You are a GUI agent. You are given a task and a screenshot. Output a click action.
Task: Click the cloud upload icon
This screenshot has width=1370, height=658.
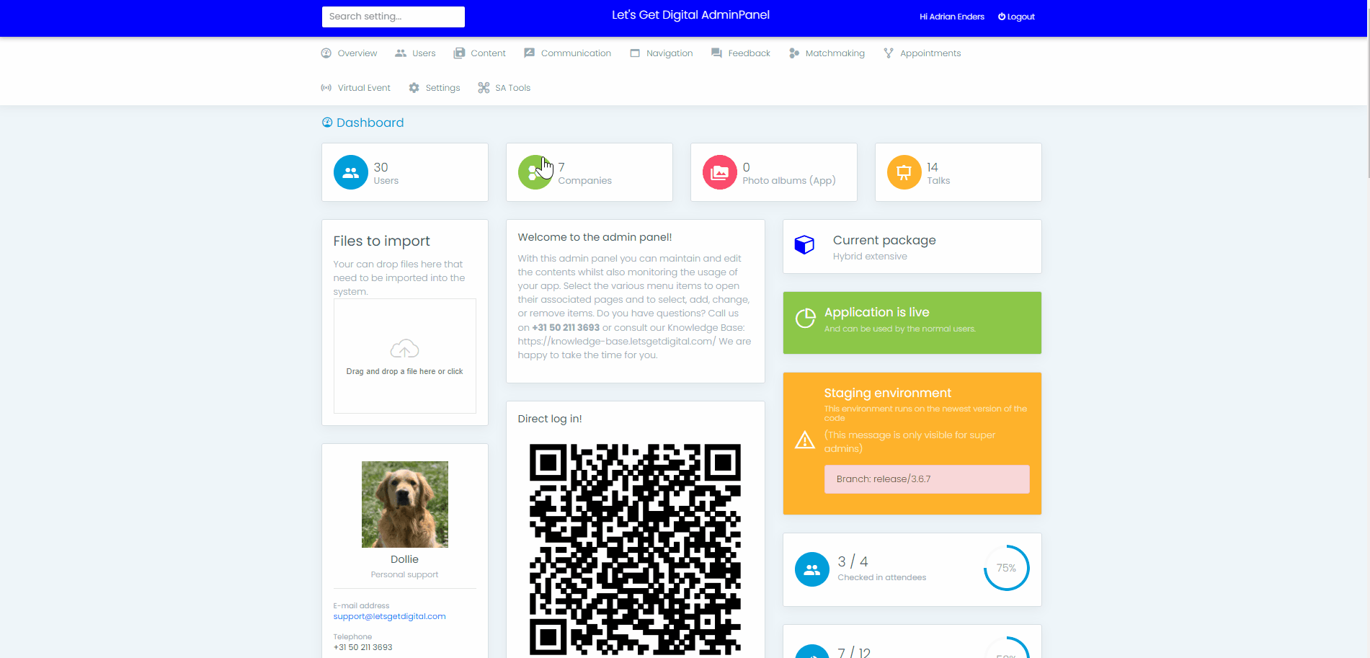(405, 349)
